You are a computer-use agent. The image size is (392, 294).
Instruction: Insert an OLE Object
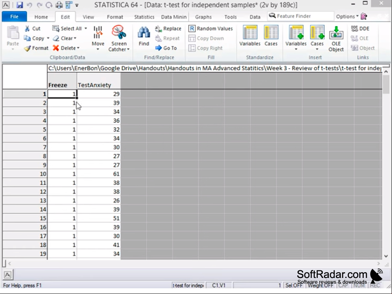point(336,38)
